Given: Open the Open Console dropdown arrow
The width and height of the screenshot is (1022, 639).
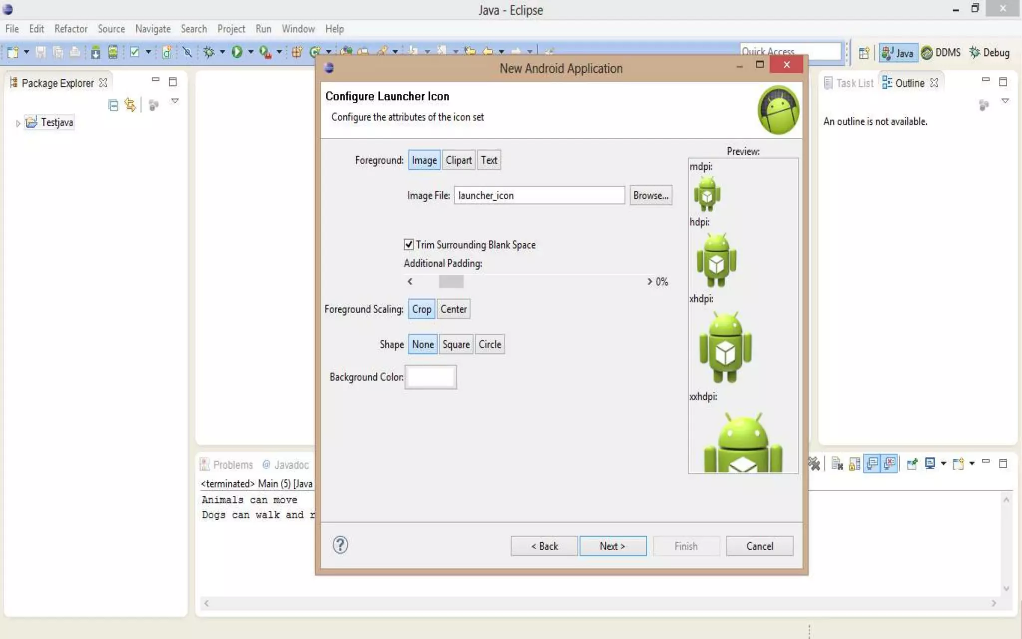Looking at the screenshot, I should click(972, 464).
